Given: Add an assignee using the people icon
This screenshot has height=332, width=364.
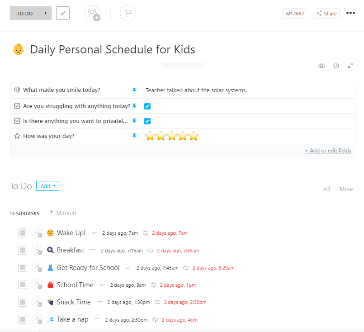Looking at the screenshot, I should click(x=92, y=13).
